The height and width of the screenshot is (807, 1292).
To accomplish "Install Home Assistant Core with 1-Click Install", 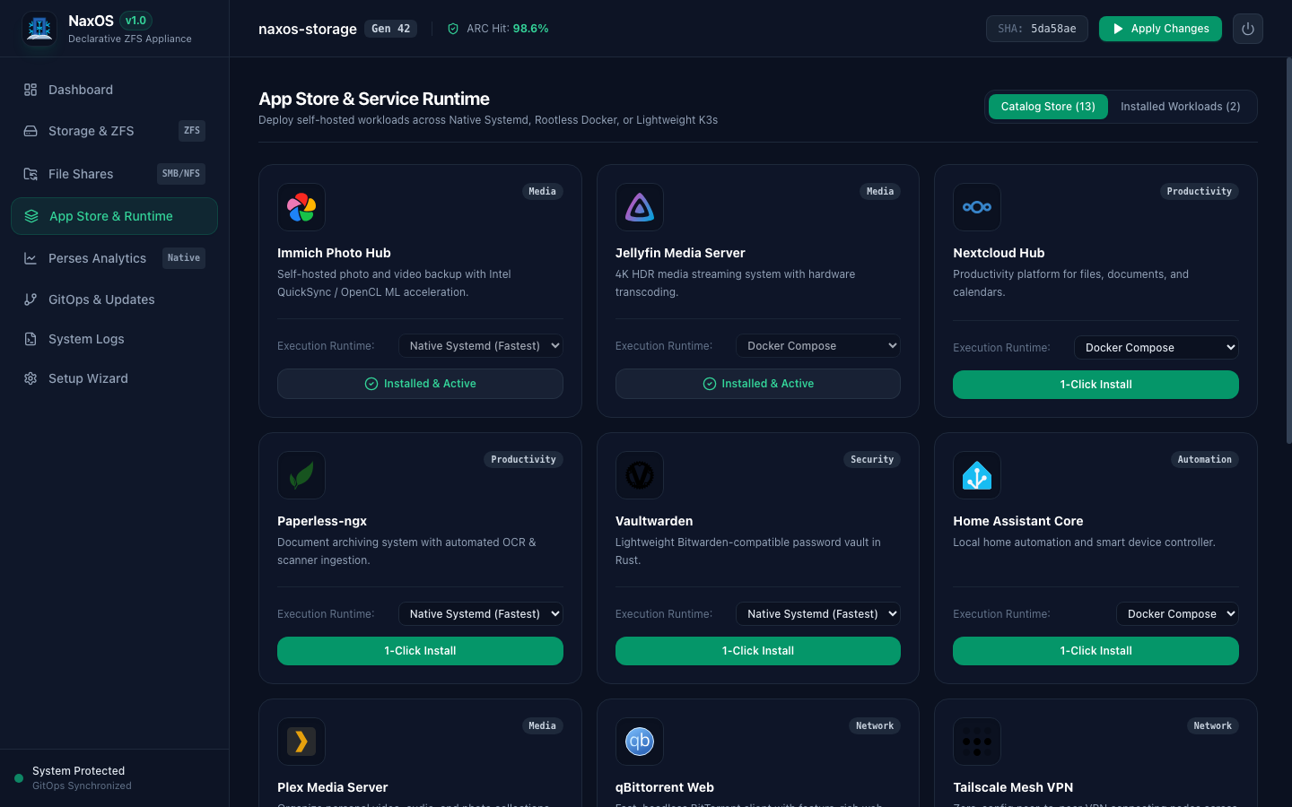I will tap(1096, 651).
